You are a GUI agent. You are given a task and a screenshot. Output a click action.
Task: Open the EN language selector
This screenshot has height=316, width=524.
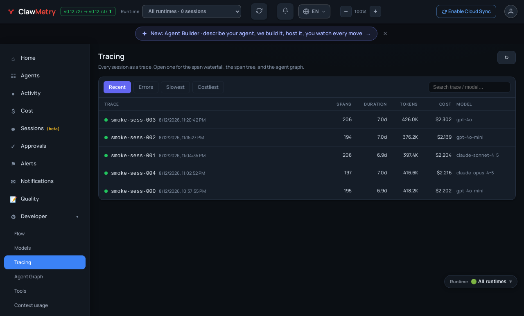click(x=314, y=11)
